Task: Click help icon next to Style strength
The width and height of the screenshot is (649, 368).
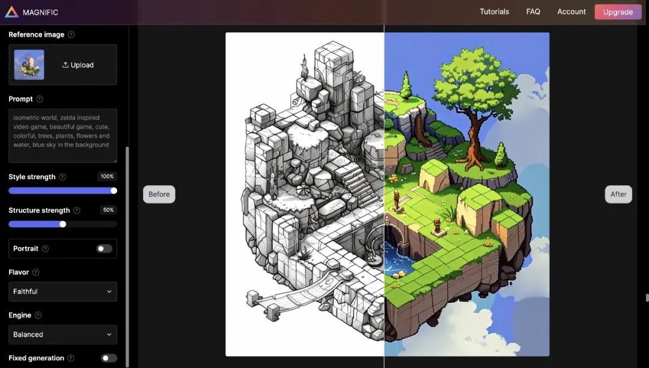Action: [x=62, y=177]
